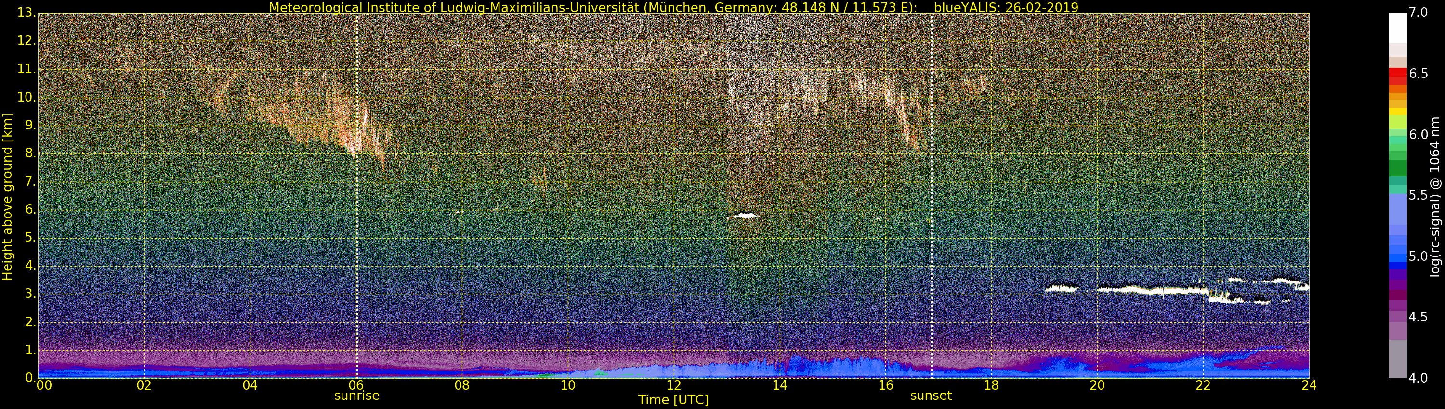
Task: Click the white top segment of the colorbar
Action: coord(1397,28)
